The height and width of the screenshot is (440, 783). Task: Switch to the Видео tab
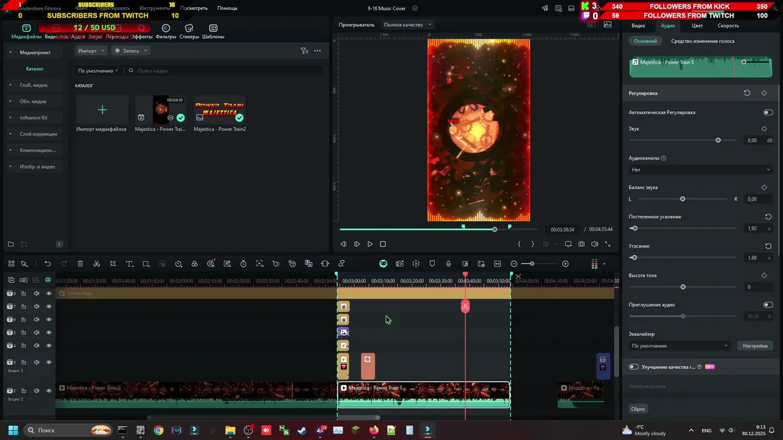tap(638, 26)
